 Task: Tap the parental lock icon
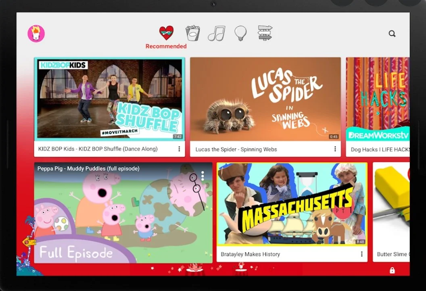392,270
